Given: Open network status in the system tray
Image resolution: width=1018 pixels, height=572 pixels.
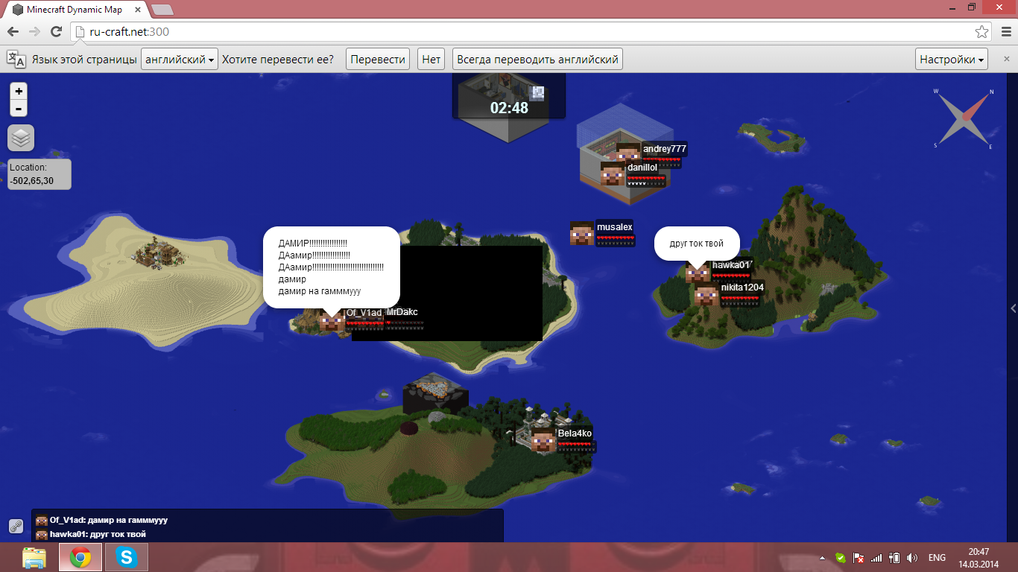Looking at the screenshot, I should pos(876,558).
